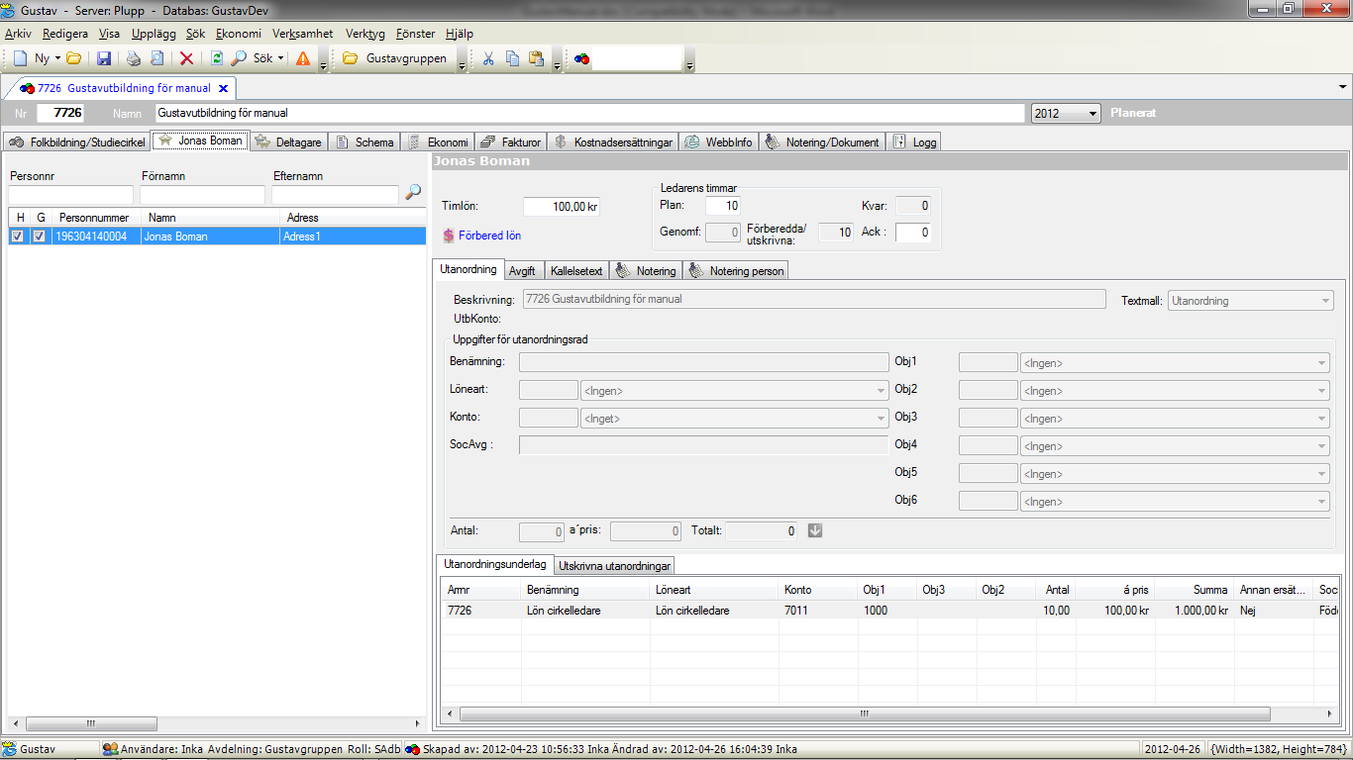Click the green refresh icon

[x=217, y=58]
